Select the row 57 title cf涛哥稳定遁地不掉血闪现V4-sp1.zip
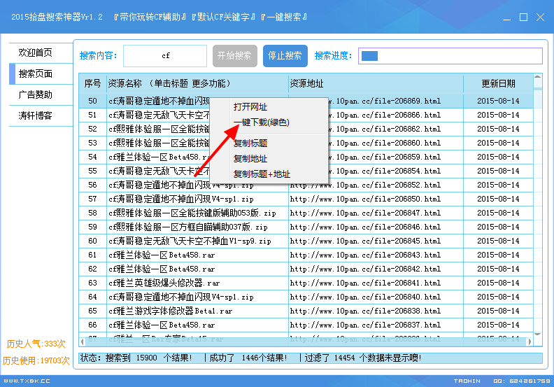The width and height of the screenshot is (554, 387). (181, 199)
